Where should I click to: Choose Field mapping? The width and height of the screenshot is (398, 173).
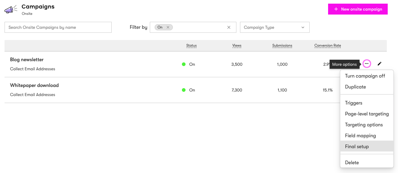tap(367, 136)
